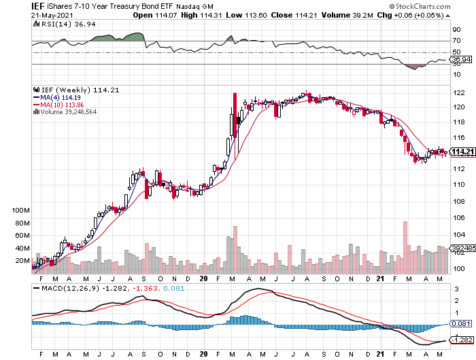
Task: Click the 100M volume axis label
Action: (20, 210)
